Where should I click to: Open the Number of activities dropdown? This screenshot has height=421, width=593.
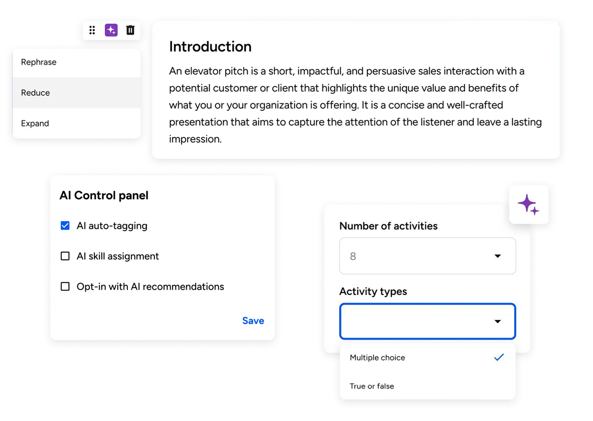(427, 256)
